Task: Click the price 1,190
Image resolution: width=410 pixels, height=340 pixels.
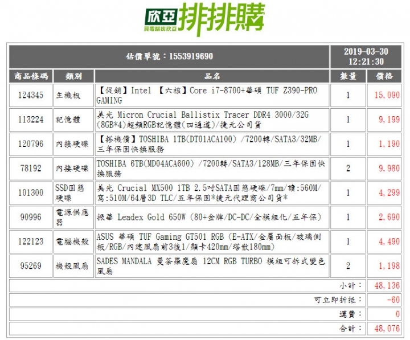Action: tap(389, 144)
